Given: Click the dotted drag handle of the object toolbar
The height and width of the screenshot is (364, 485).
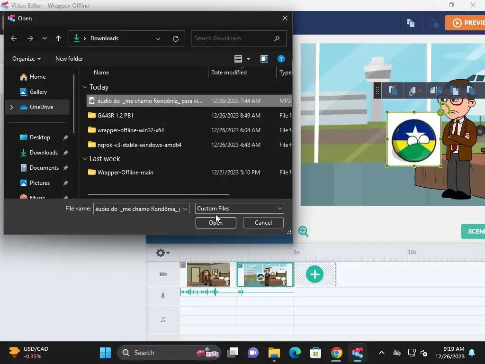Looking at the screenshot, I should pyautogui.click(x=377, y=91).
